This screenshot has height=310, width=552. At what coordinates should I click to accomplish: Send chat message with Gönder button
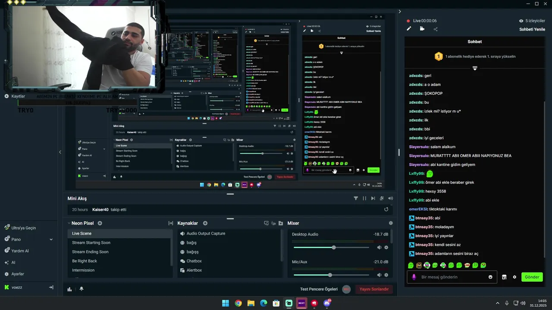point(532,277)
